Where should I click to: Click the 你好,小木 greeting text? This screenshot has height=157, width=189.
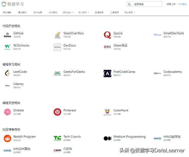171,4
